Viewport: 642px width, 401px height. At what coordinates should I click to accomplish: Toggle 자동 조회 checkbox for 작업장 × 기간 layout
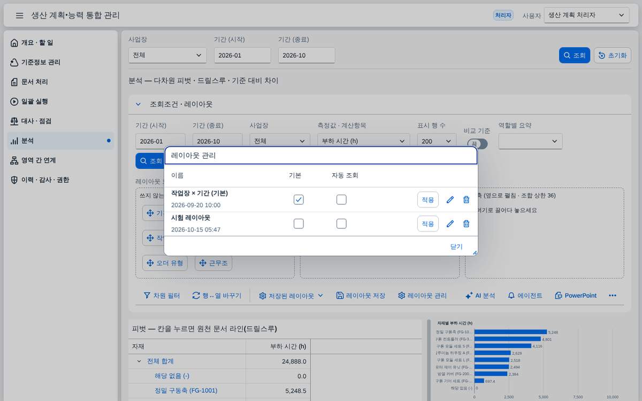point(341,199)
